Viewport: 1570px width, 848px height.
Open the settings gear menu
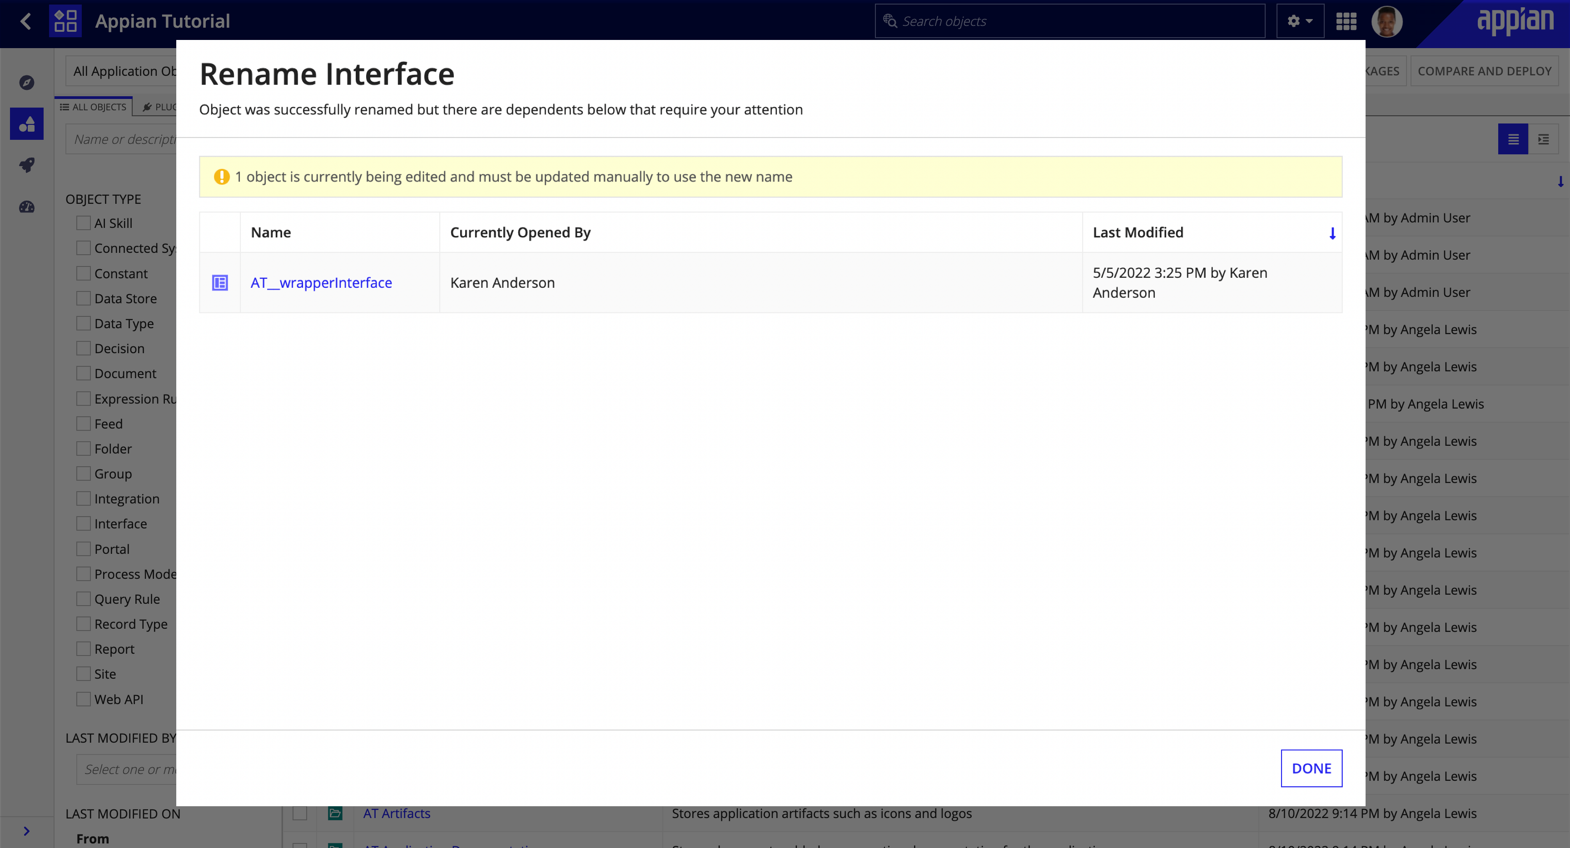pyautogui.click(x=1299, y=21)
